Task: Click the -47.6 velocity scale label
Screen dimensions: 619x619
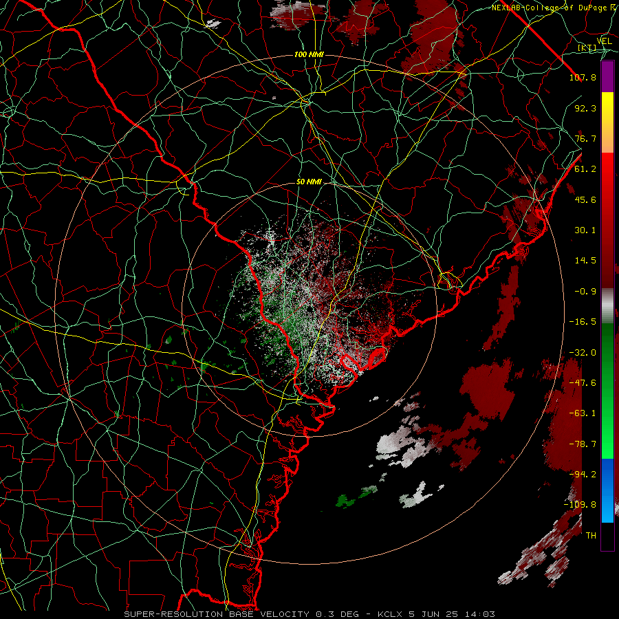Action: tap(583, 383)
